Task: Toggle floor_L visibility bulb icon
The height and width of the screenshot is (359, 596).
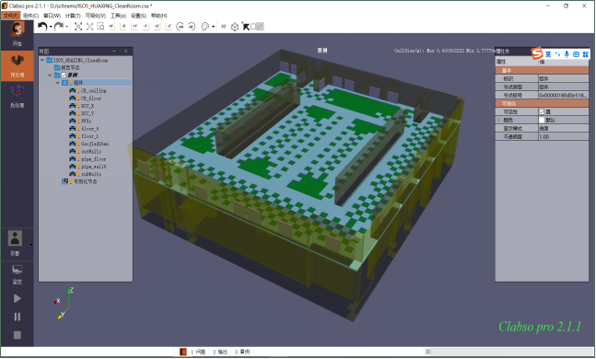Action: [79, 136]
